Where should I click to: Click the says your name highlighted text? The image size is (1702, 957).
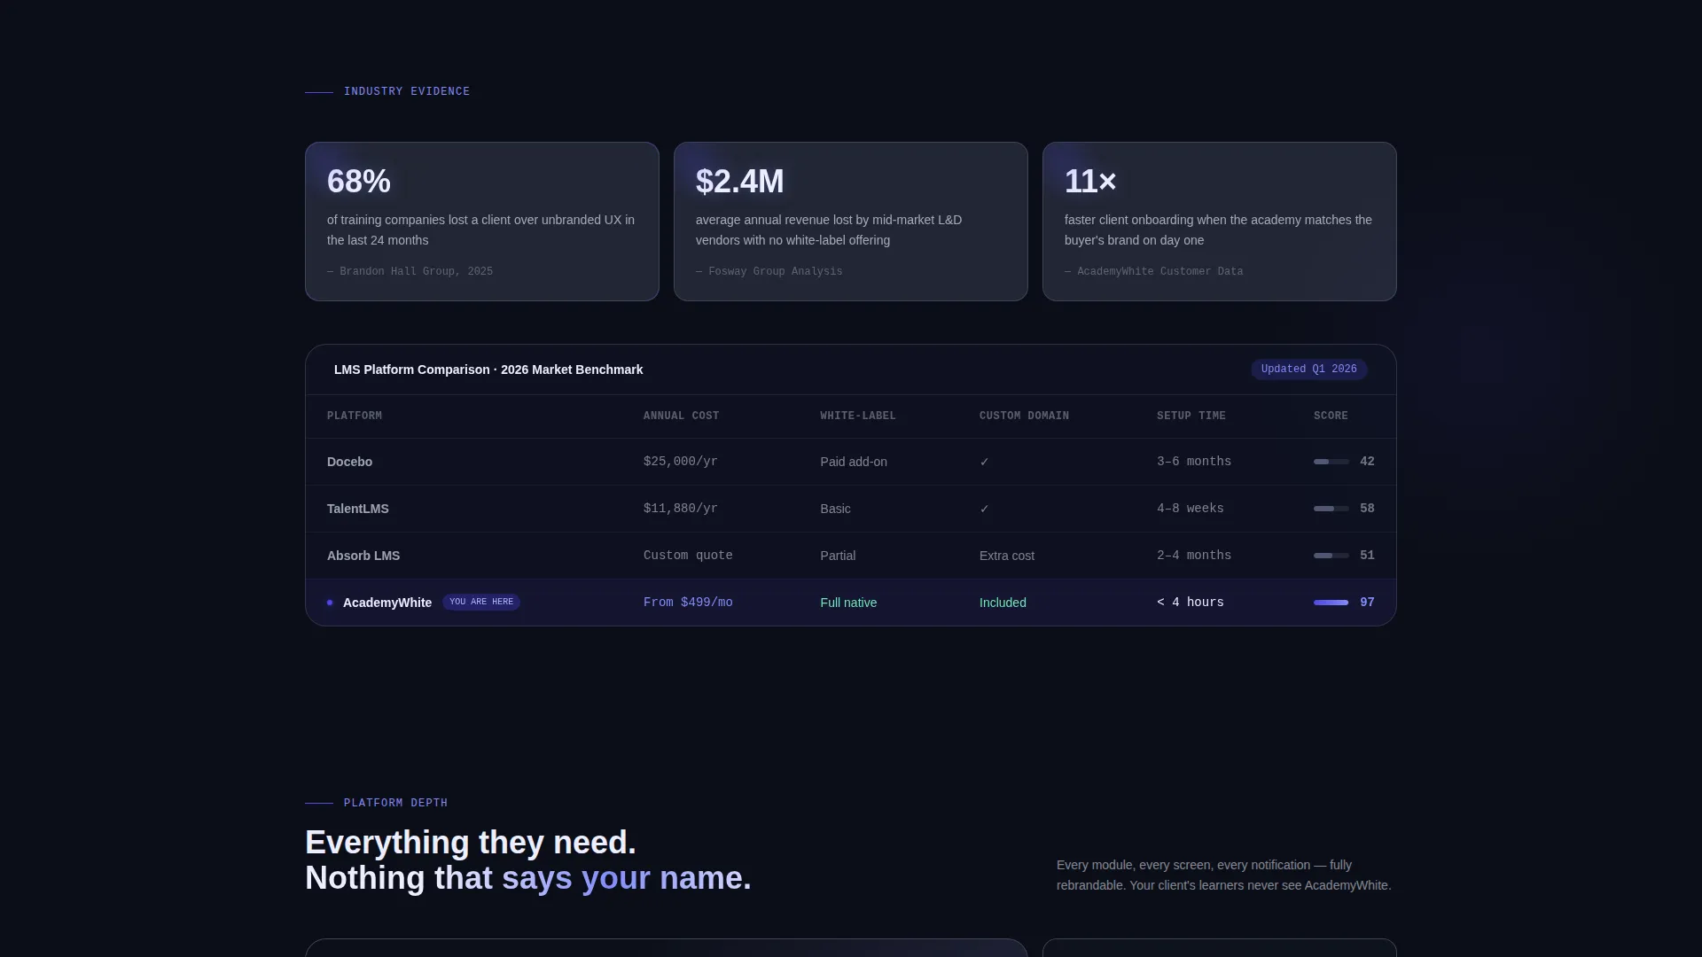[x=622, y=878]
